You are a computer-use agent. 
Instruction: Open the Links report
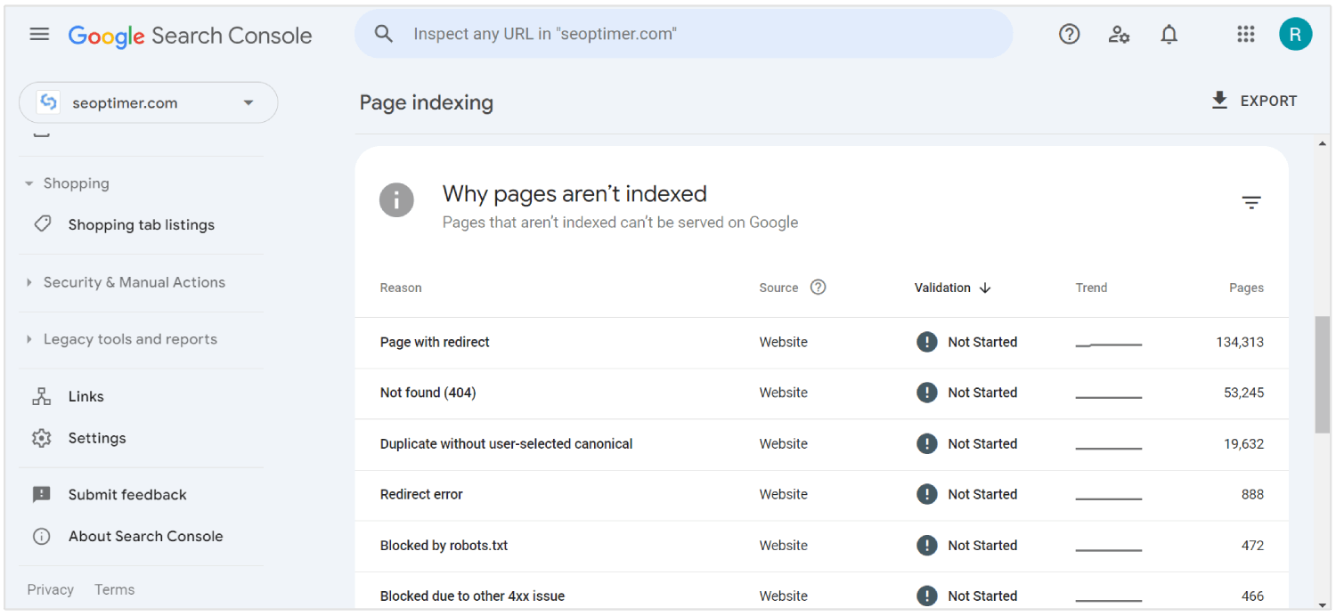coord(86,396)
